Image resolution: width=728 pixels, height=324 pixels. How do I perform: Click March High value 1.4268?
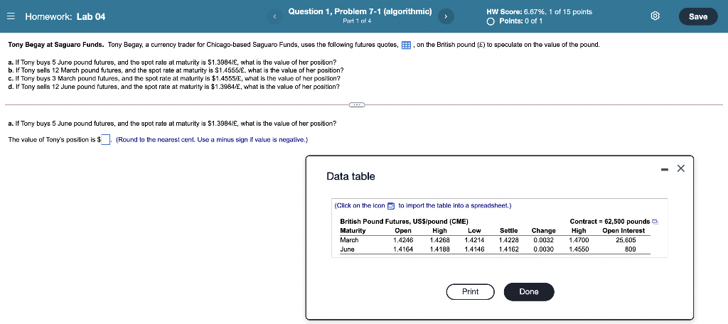click(x=439, y=240)
